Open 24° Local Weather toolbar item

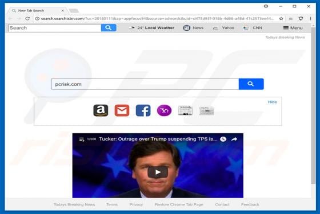(x=151, y=28)
